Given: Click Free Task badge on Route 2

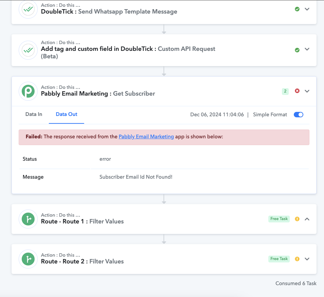Looking at the screenshot, I should [279, 259].
